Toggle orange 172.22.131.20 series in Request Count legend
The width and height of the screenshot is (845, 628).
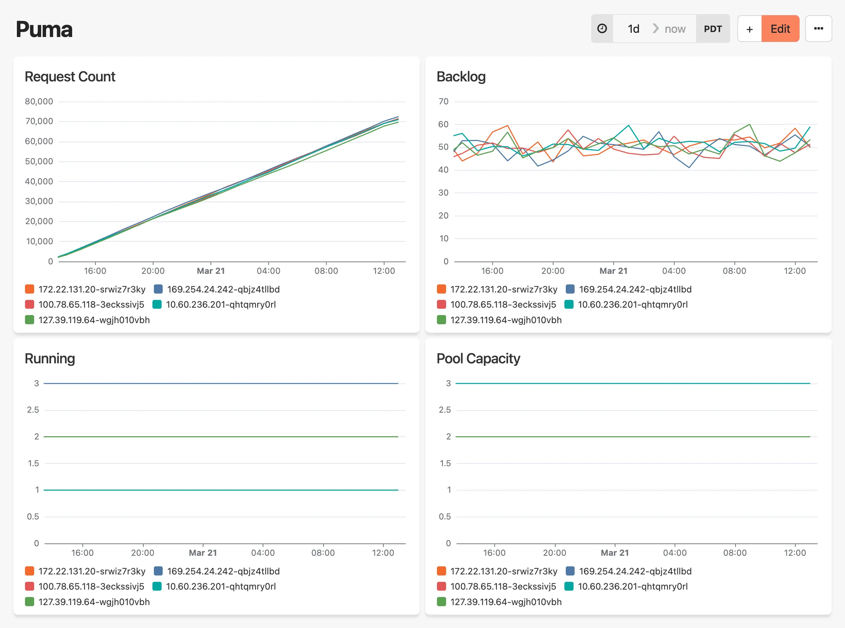[92, 289]
